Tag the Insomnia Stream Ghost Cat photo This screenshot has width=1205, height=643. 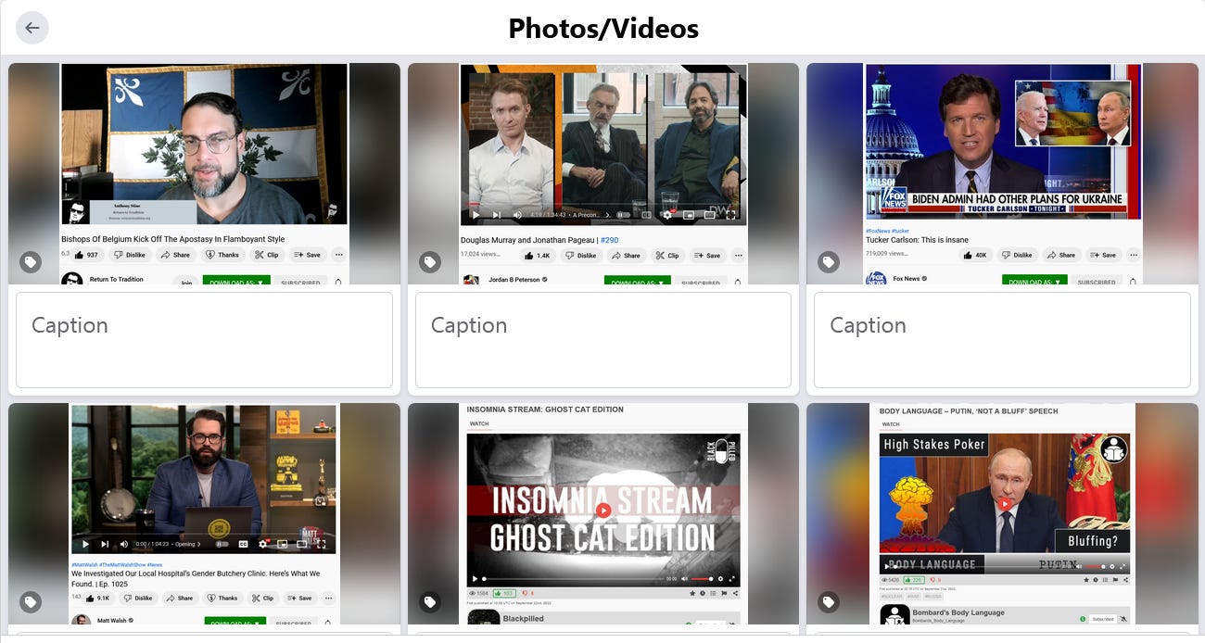[429, 602]
